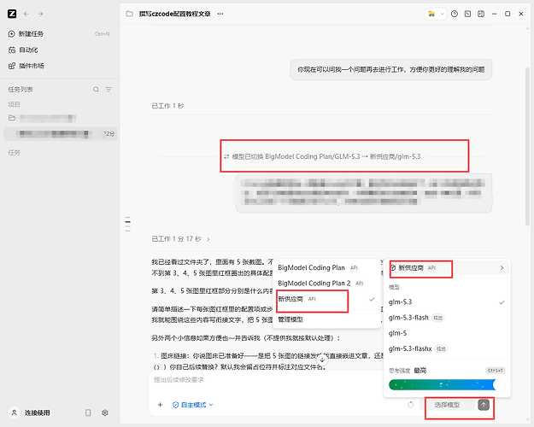The height and width of the screenshot is (427, 534).
Task: Click the Ctrl+T shortcut badge
Action: pos(496,371)
